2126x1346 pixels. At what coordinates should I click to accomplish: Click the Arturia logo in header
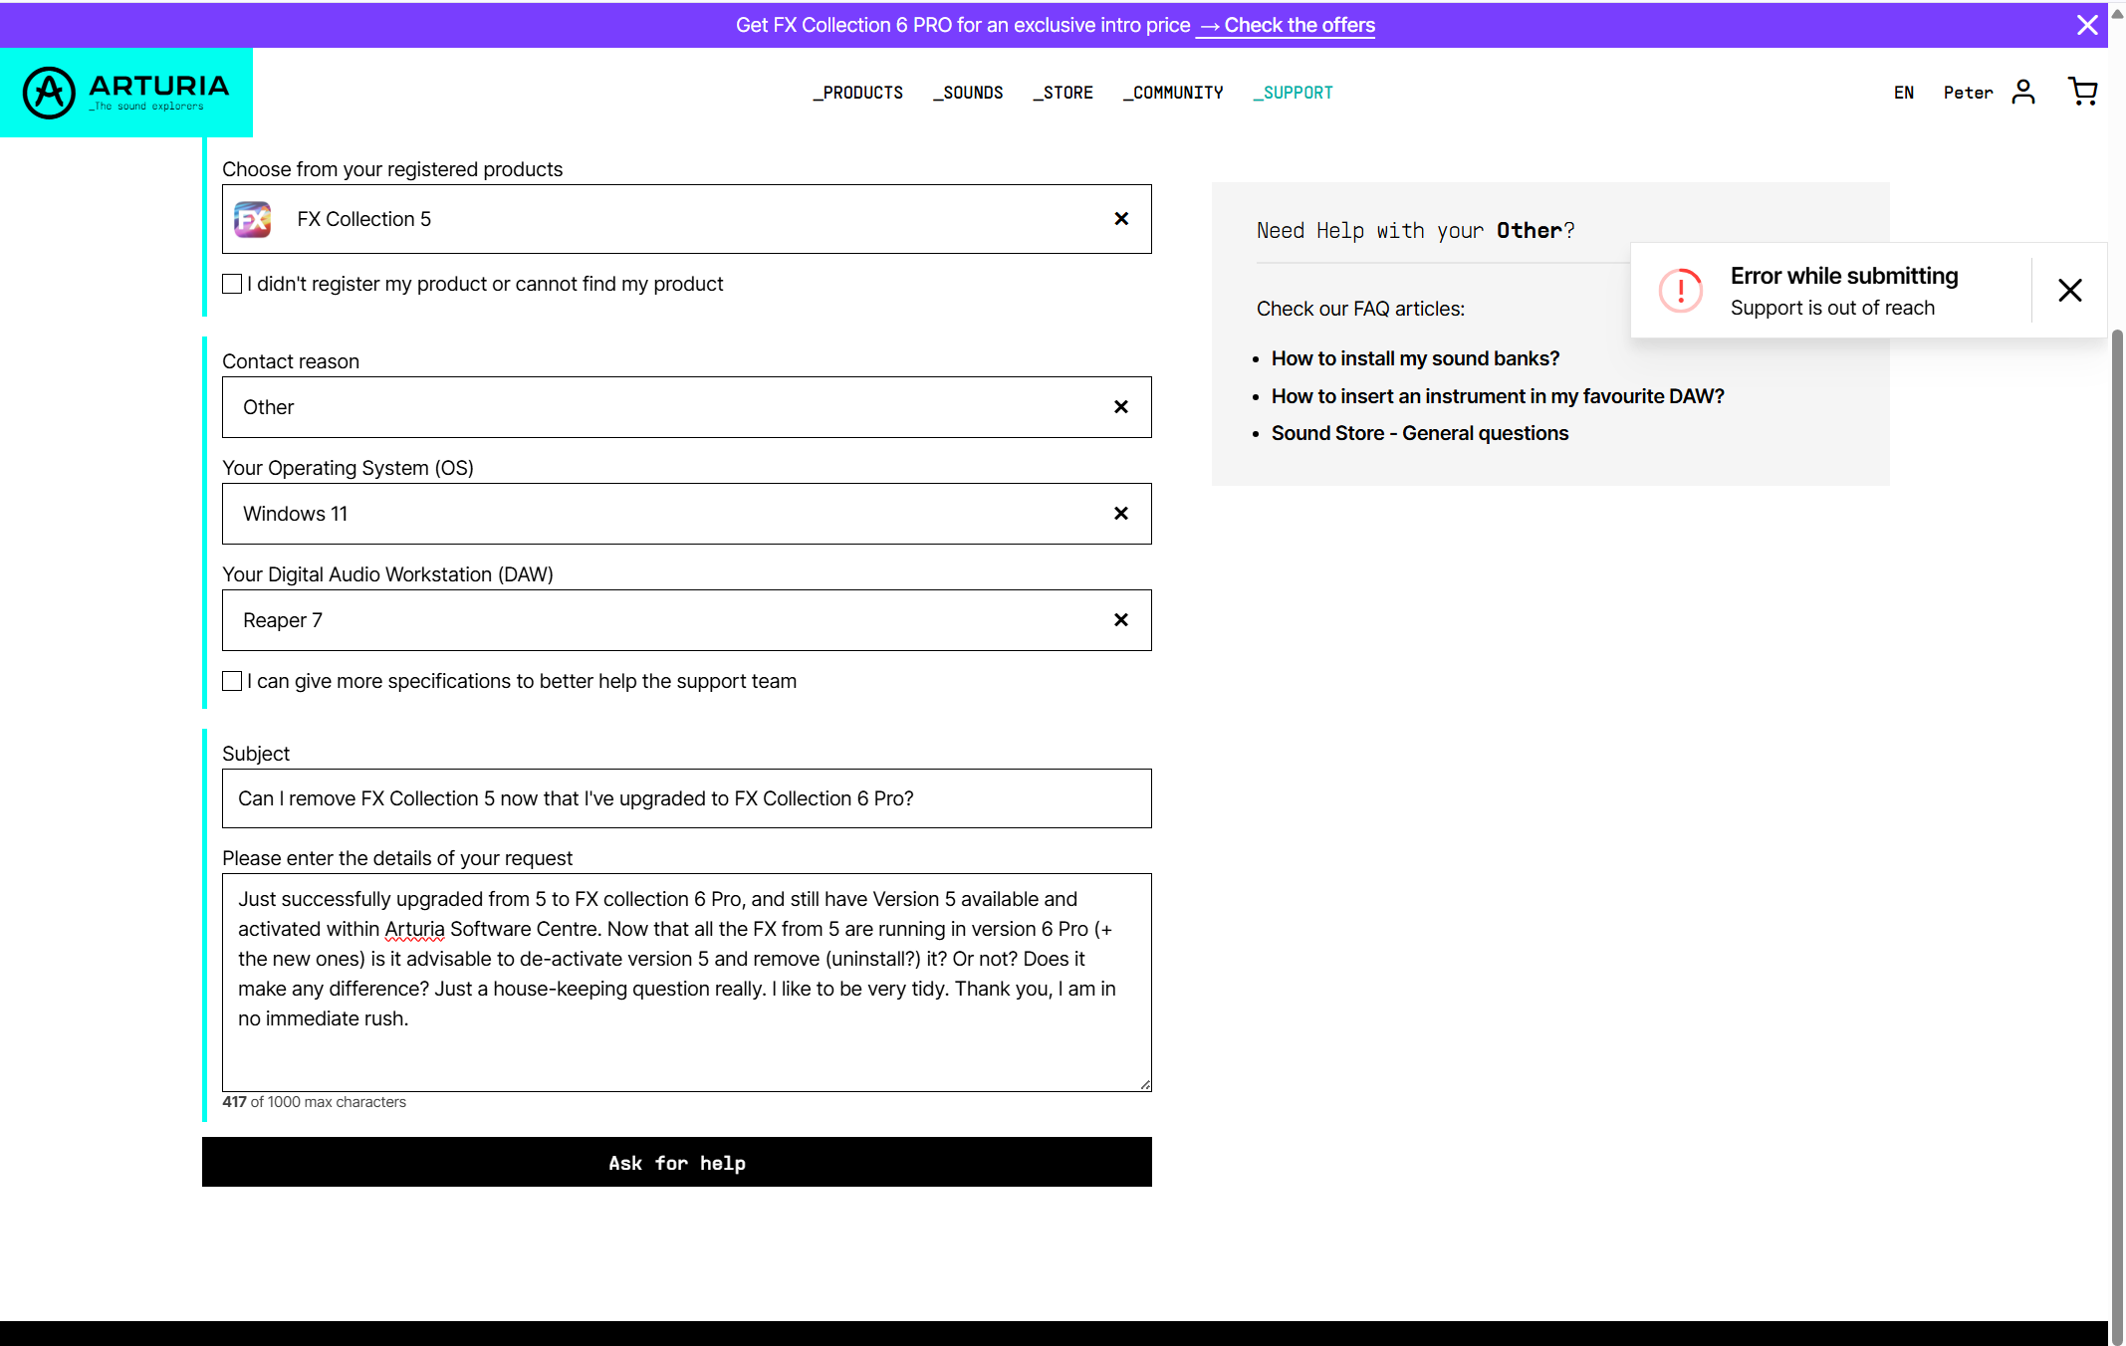click(126, 93)
